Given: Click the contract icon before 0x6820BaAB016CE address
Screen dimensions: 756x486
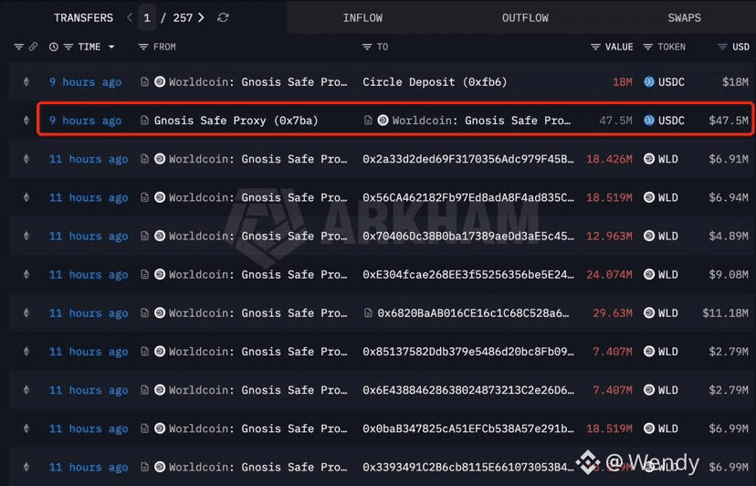Looking at the screenshot, I should coord(368,313).
